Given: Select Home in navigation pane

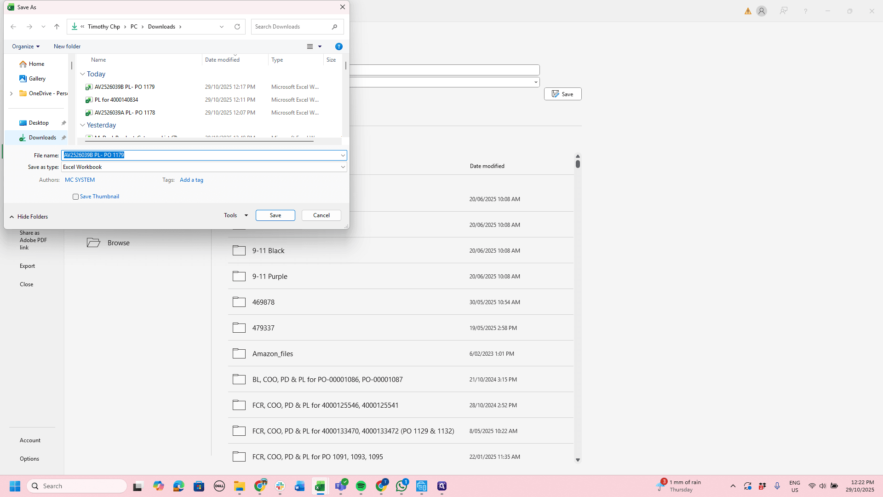Looking at the screenshot, I should (x=37, y=64).
